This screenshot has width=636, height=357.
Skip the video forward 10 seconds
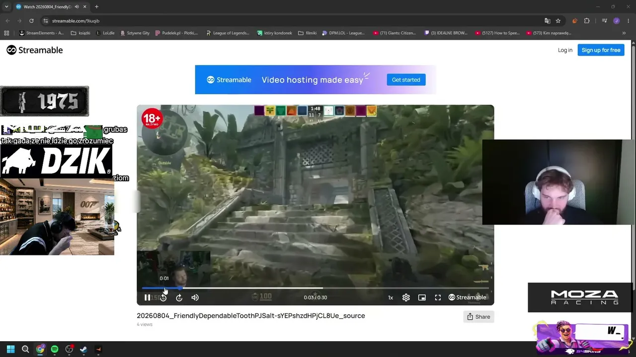179,297
